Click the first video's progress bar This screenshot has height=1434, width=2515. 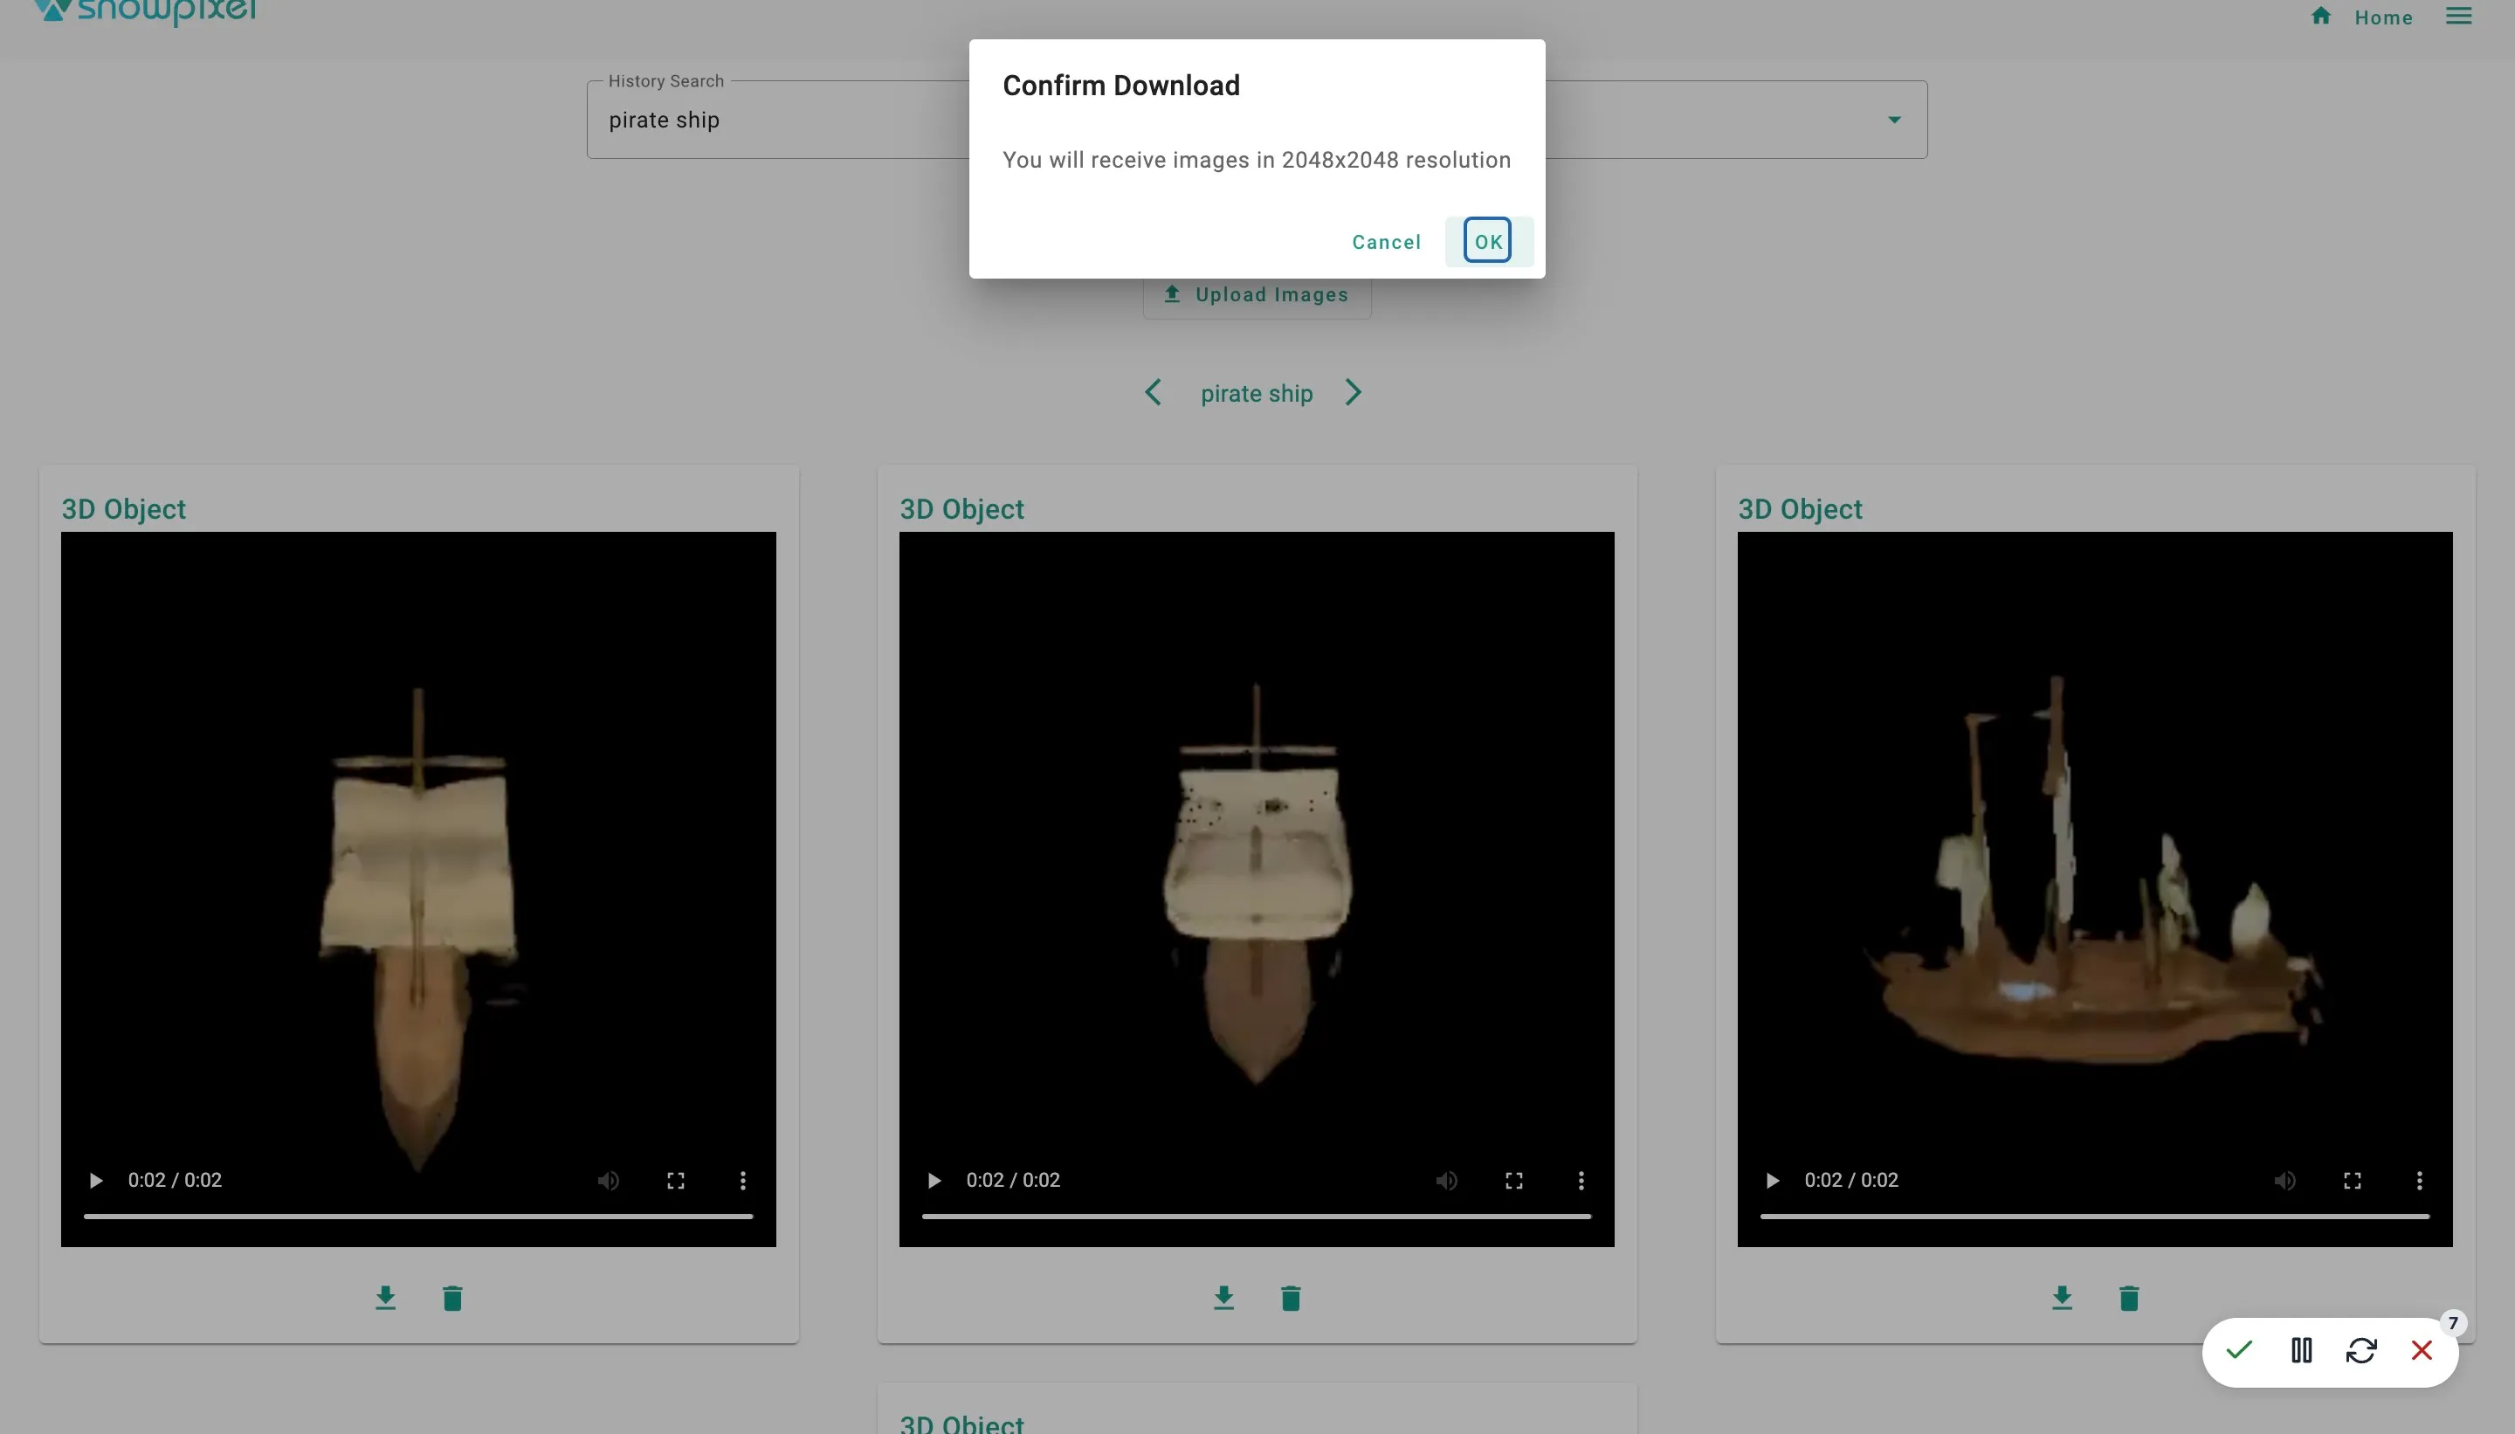click(x=418, y=1217)
